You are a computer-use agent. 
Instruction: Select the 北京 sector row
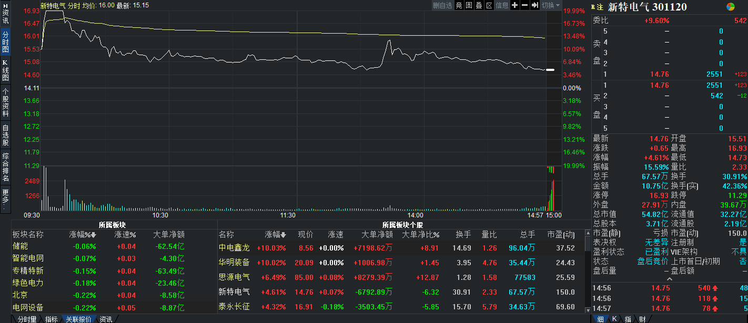point(114,295)
